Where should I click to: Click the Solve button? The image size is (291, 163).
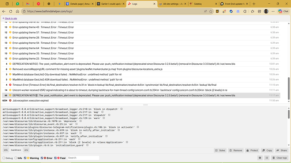click(x=220, y=150)
